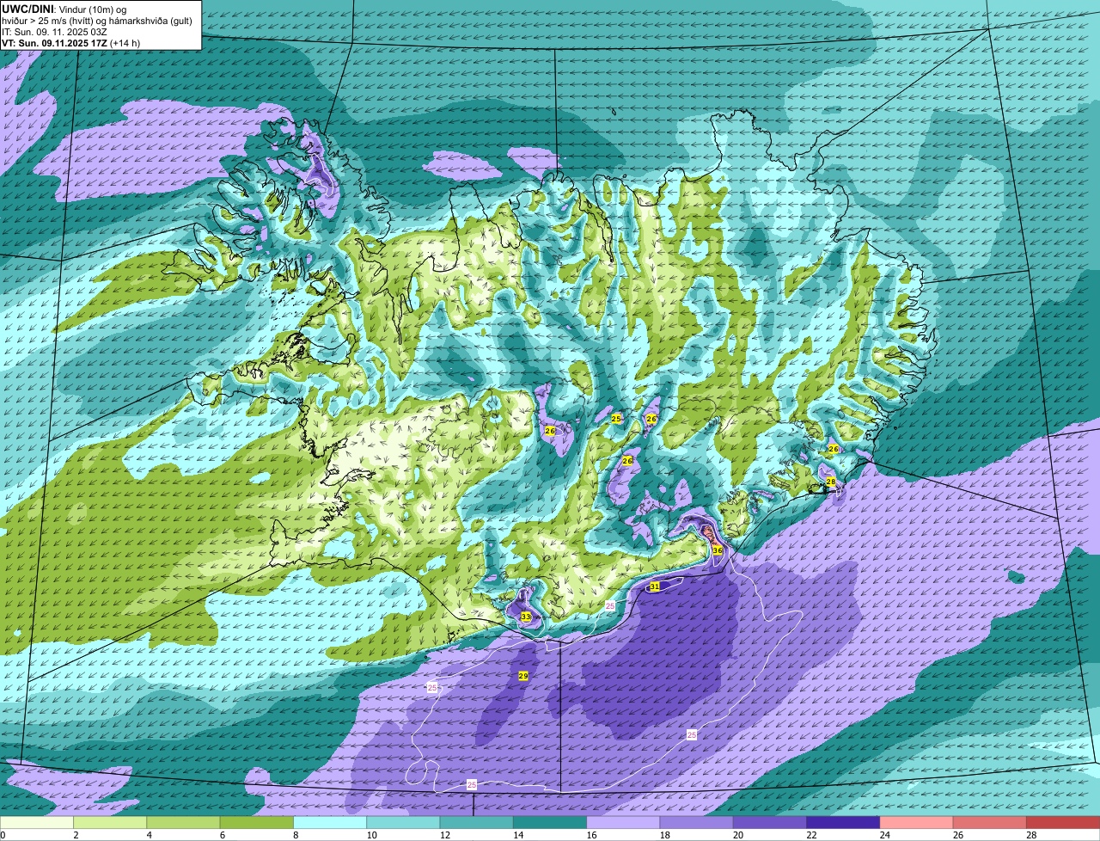Click the 18–20 m/s light purple legend swatch
This screenshot has width=1100, height=841.
pyautogui.click(x=697, y=823)
